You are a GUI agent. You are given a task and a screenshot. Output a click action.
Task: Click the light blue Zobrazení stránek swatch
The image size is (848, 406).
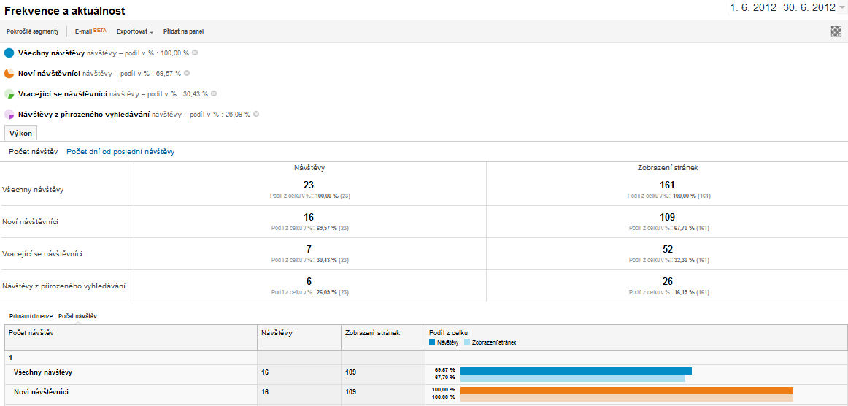(467, 342)
